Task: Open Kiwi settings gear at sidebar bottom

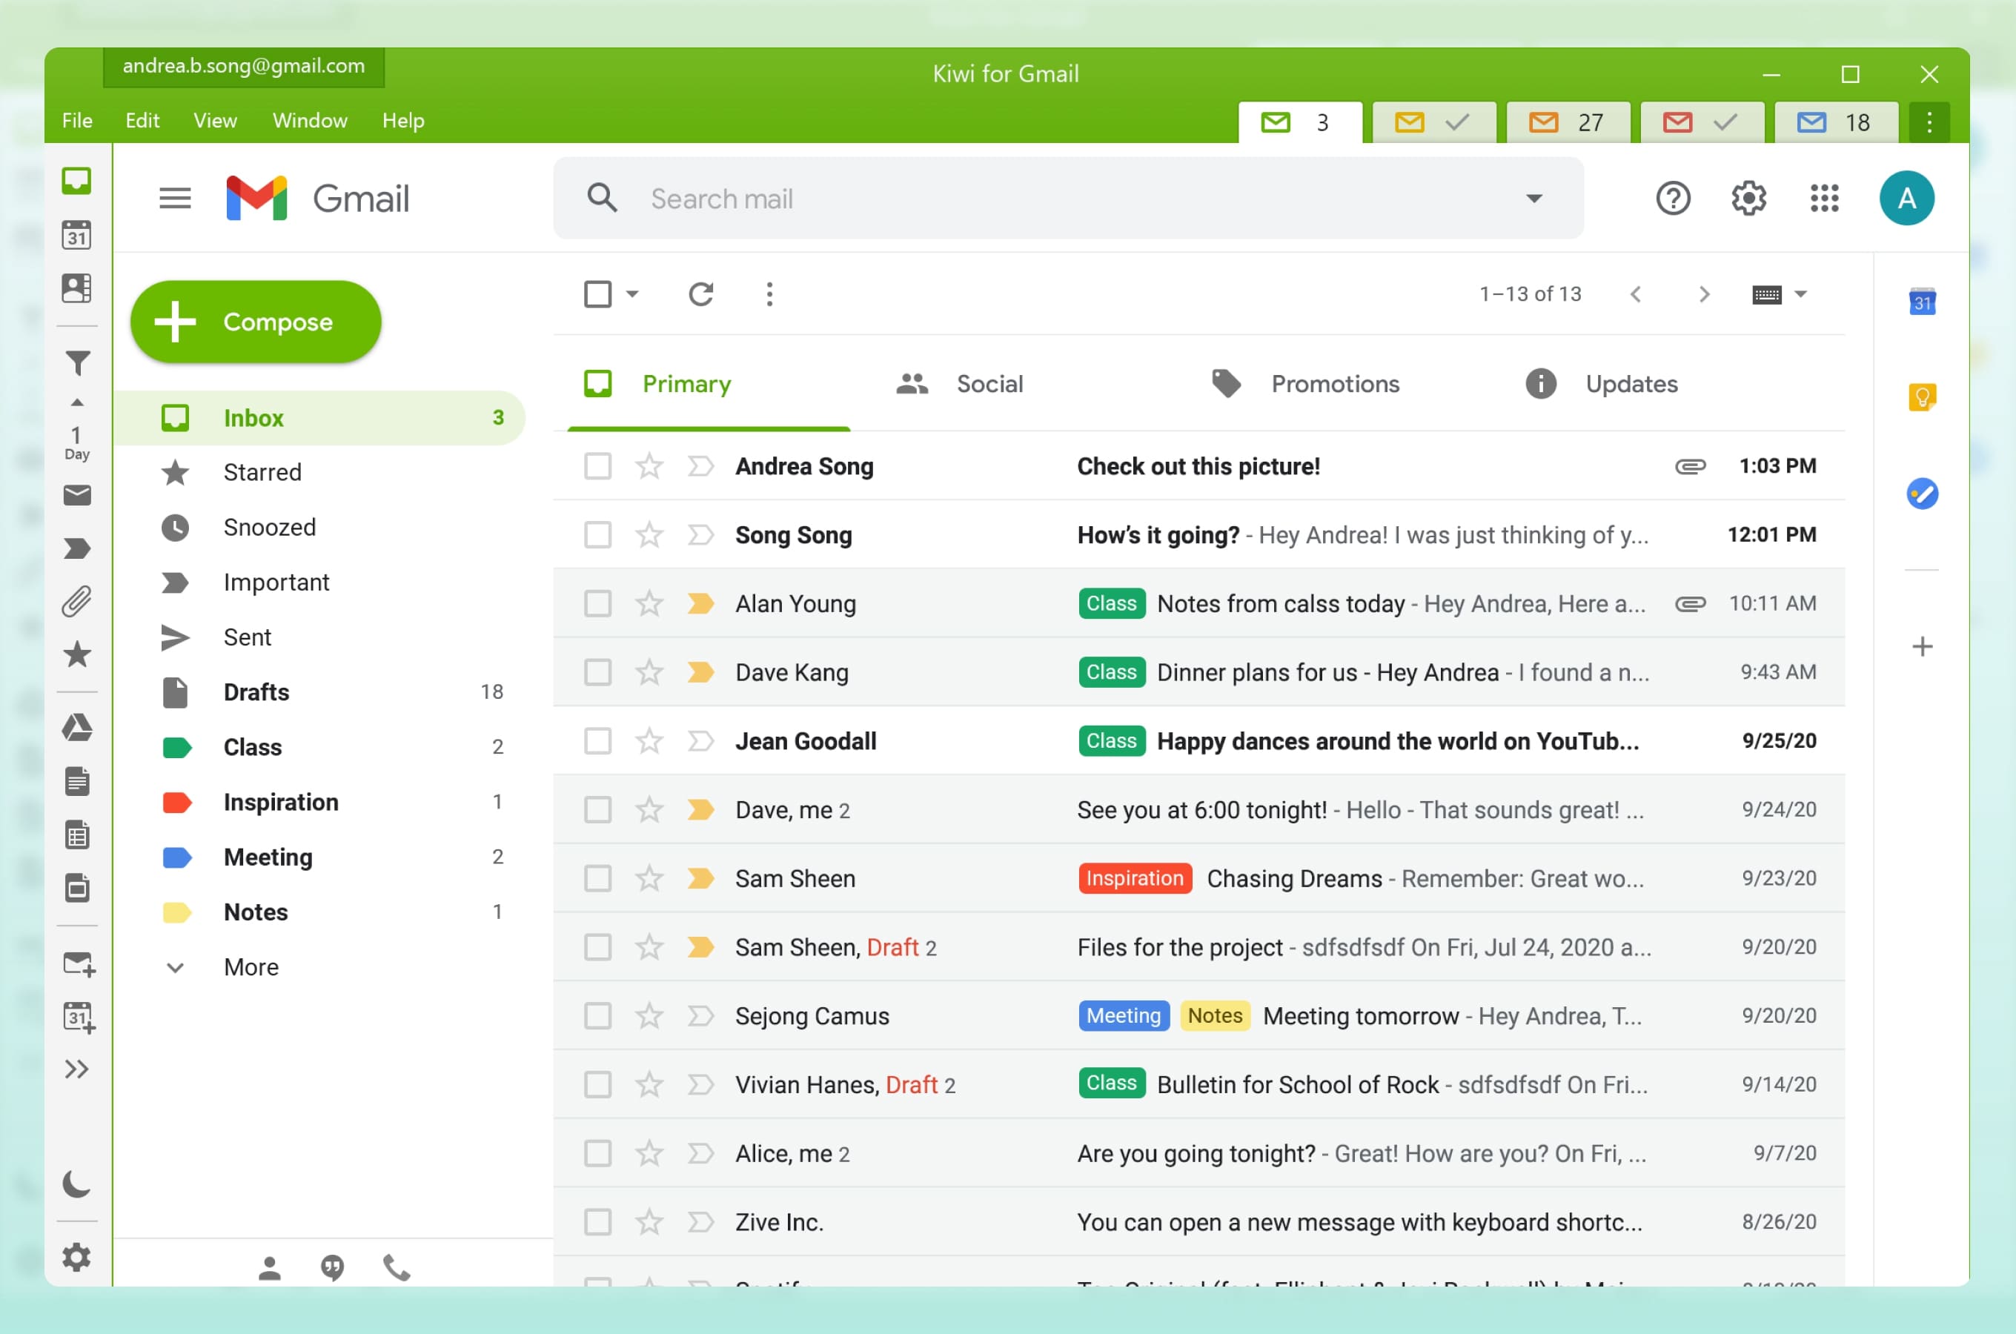Action: click(x=77, y=1258)
